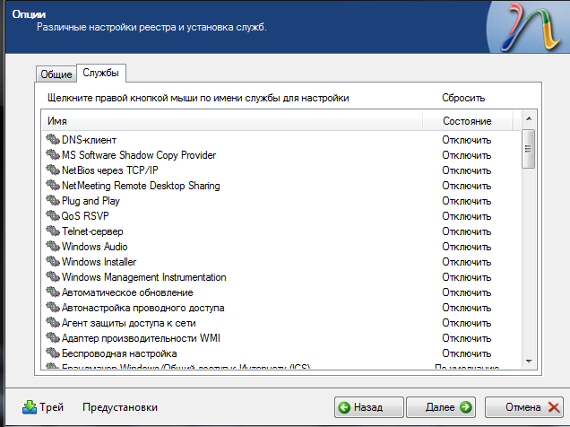This screenshot has width=570, height=427.
Task: Click the MS Software Shadow Copy Provider icon
Action: [52, 155]
